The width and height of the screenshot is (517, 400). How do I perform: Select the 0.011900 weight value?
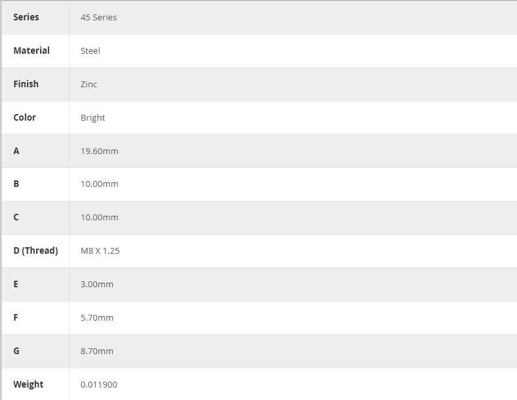pyautogui.click(x=98, y=385)
